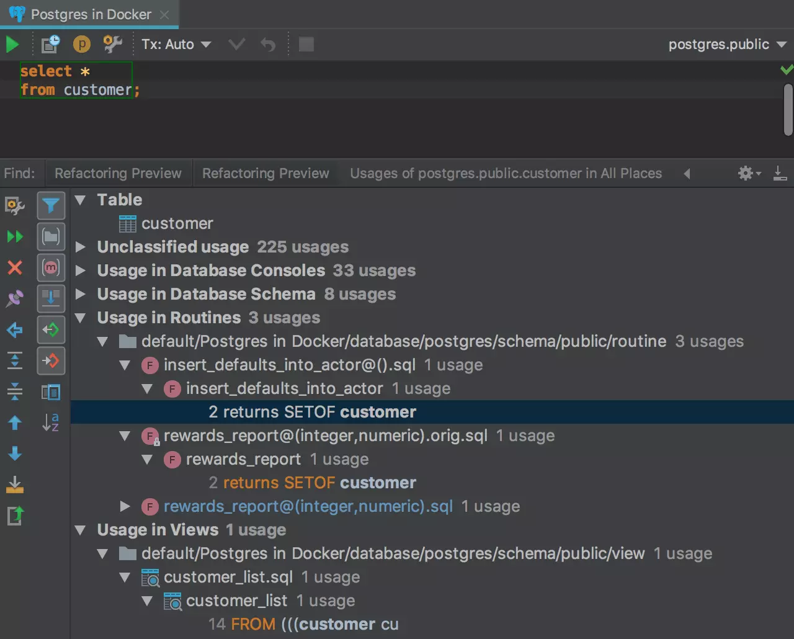Open the gear settings menu in the Find panel
The image size is (794, 639).
(749, 174)
